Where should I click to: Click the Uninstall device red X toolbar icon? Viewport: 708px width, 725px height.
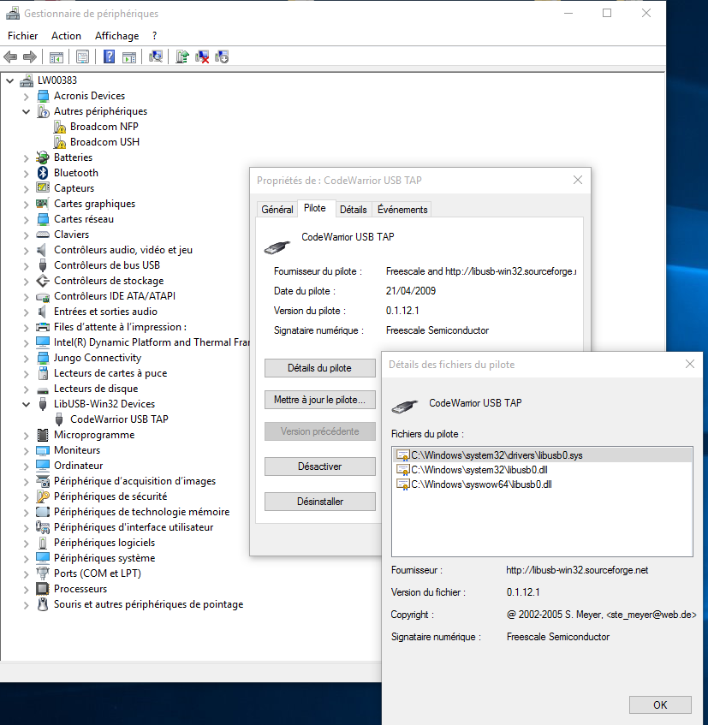(x=202, y=56)
